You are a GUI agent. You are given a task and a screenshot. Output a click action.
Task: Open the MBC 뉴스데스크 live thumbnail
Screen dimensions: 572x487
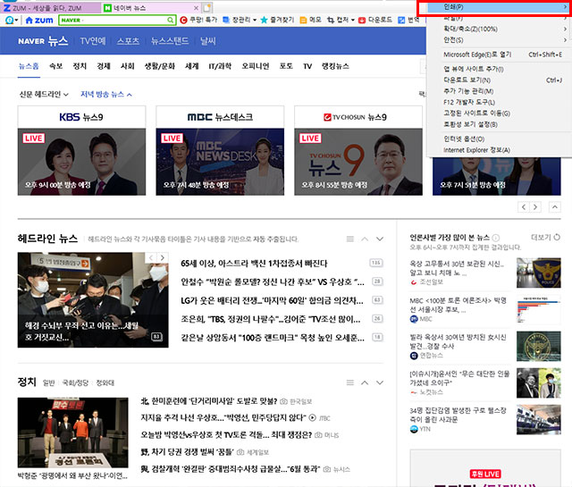tap(220, 162)
